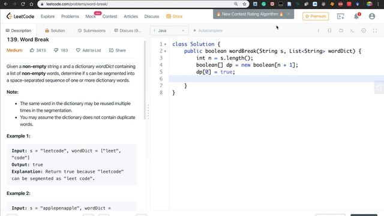This screenshot has height=216, width=384.
Task: Click the Note: heading
Action: pyautogui.click(x=13, y=92)
